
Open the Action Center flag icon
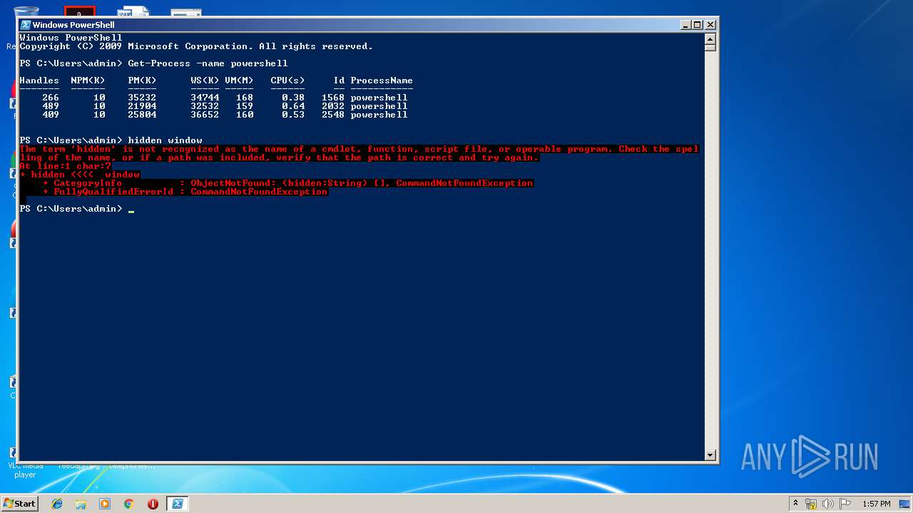click(845, 504)
